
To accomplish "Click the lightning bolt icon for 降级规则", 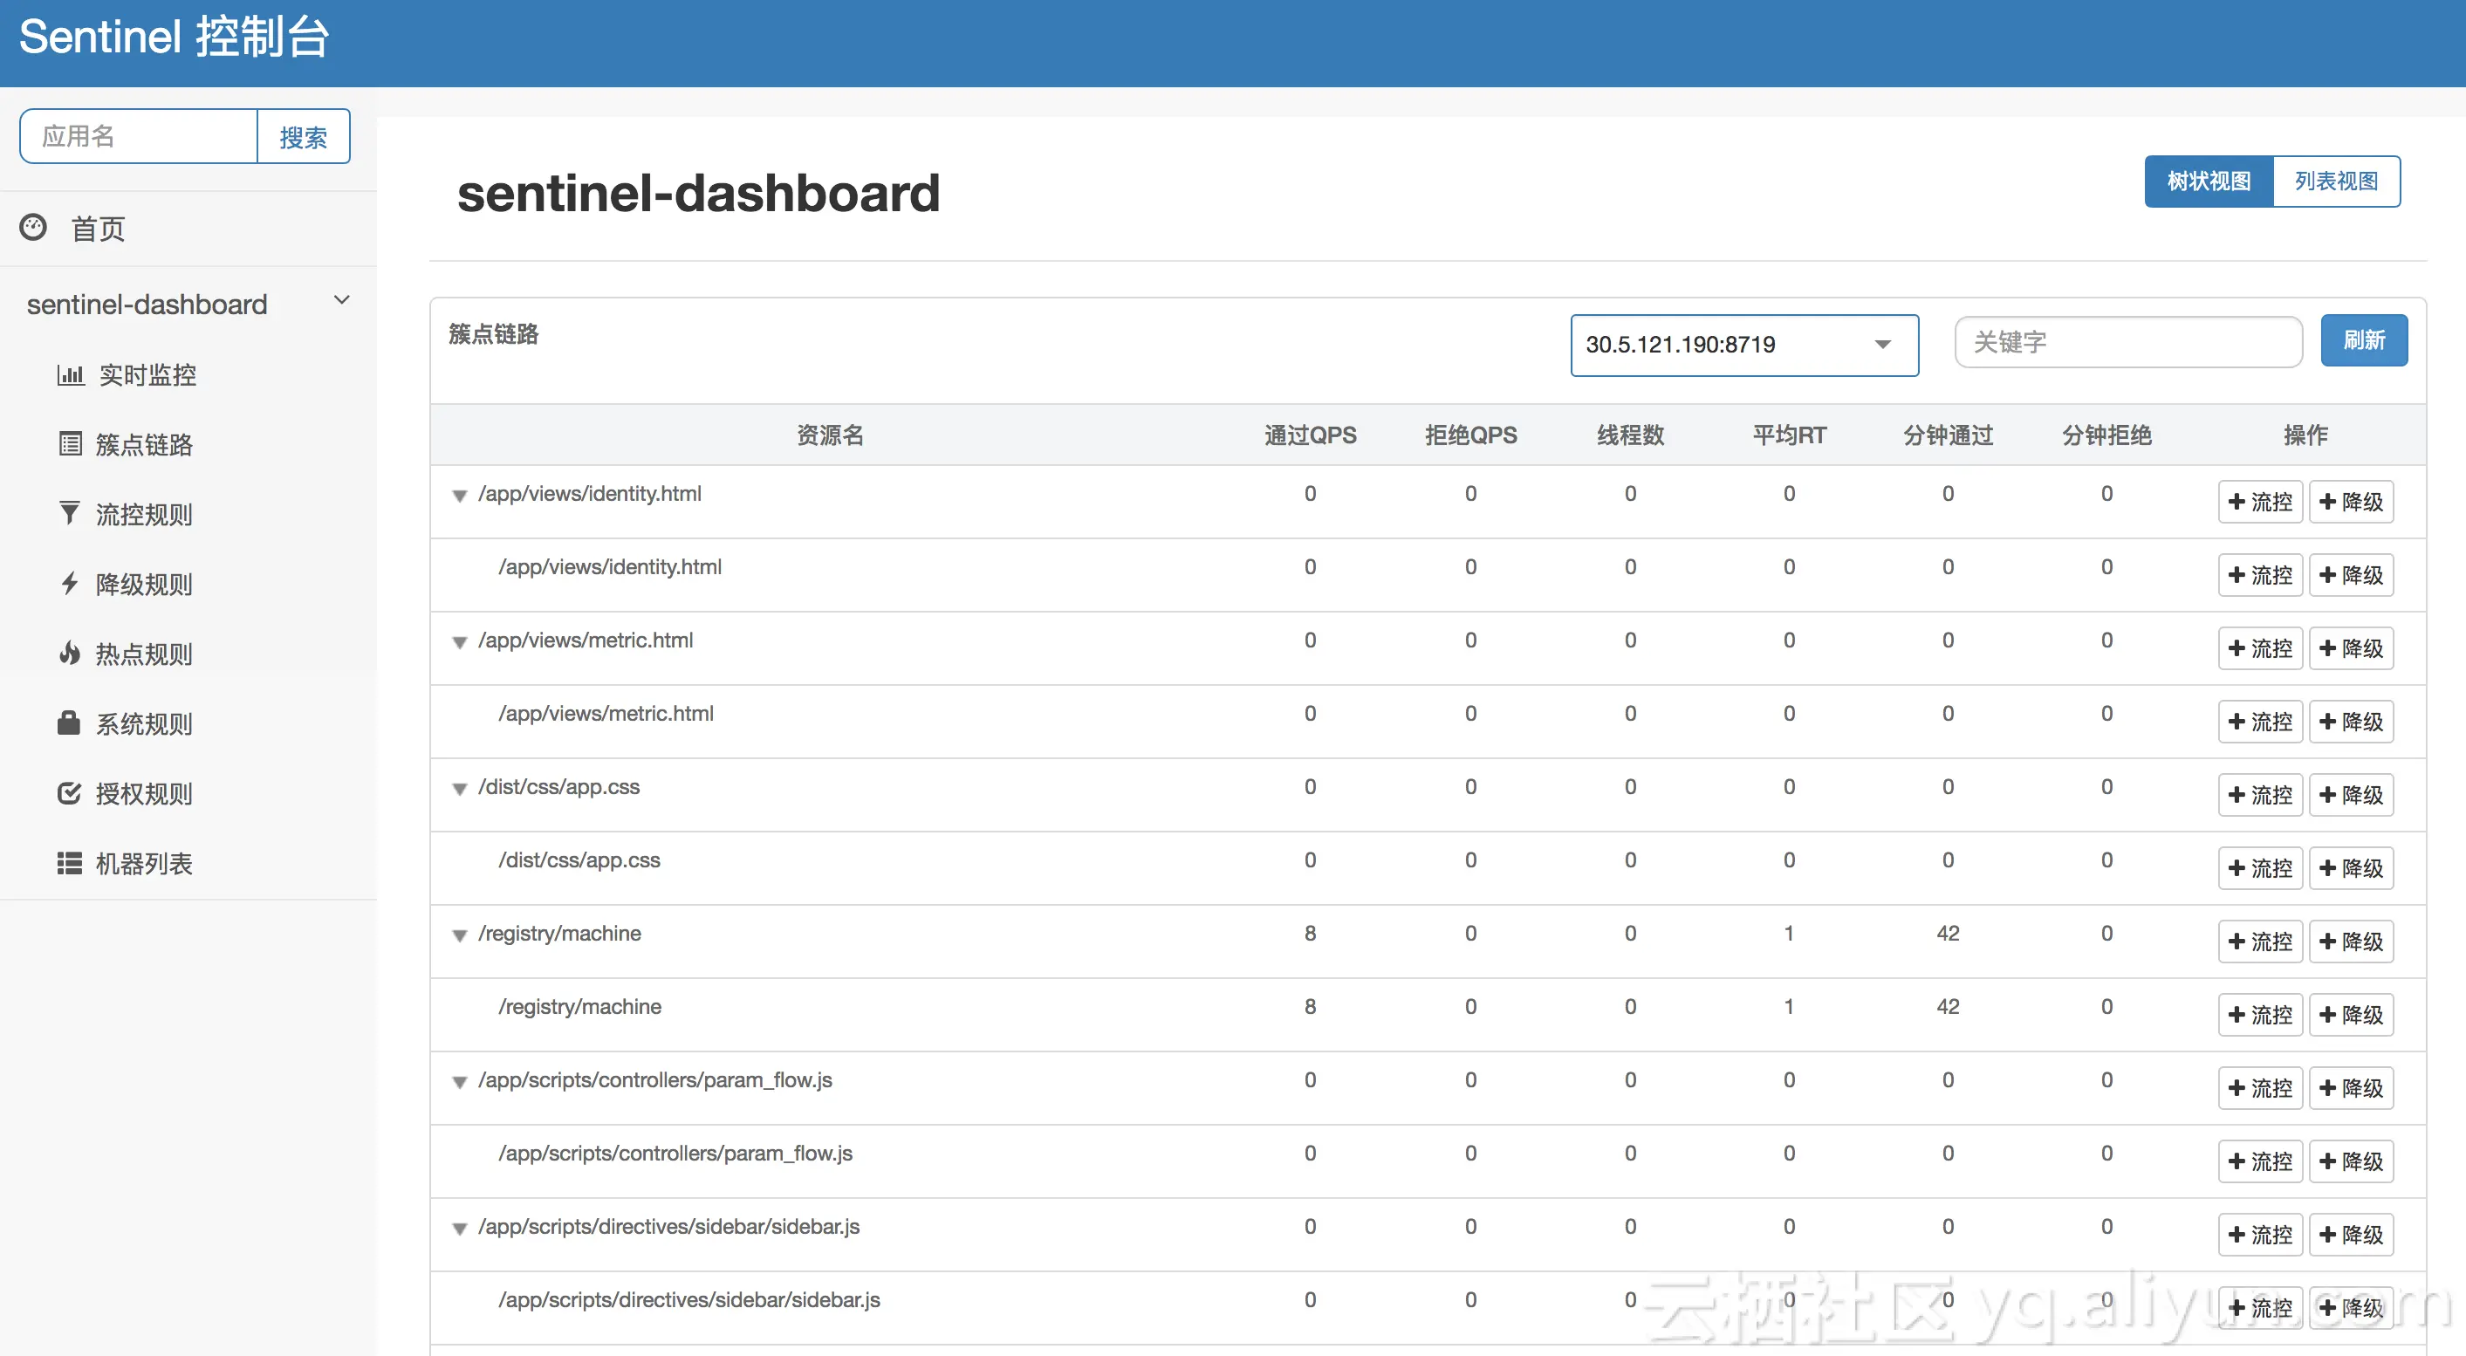I will tap(70, 584).
